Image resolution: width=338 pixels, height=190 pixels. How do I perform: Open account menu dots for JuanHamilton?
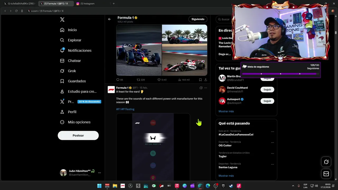pos(100,173)
